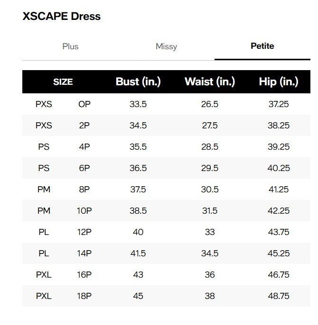Select the 4P size cell

click(84, 147)
